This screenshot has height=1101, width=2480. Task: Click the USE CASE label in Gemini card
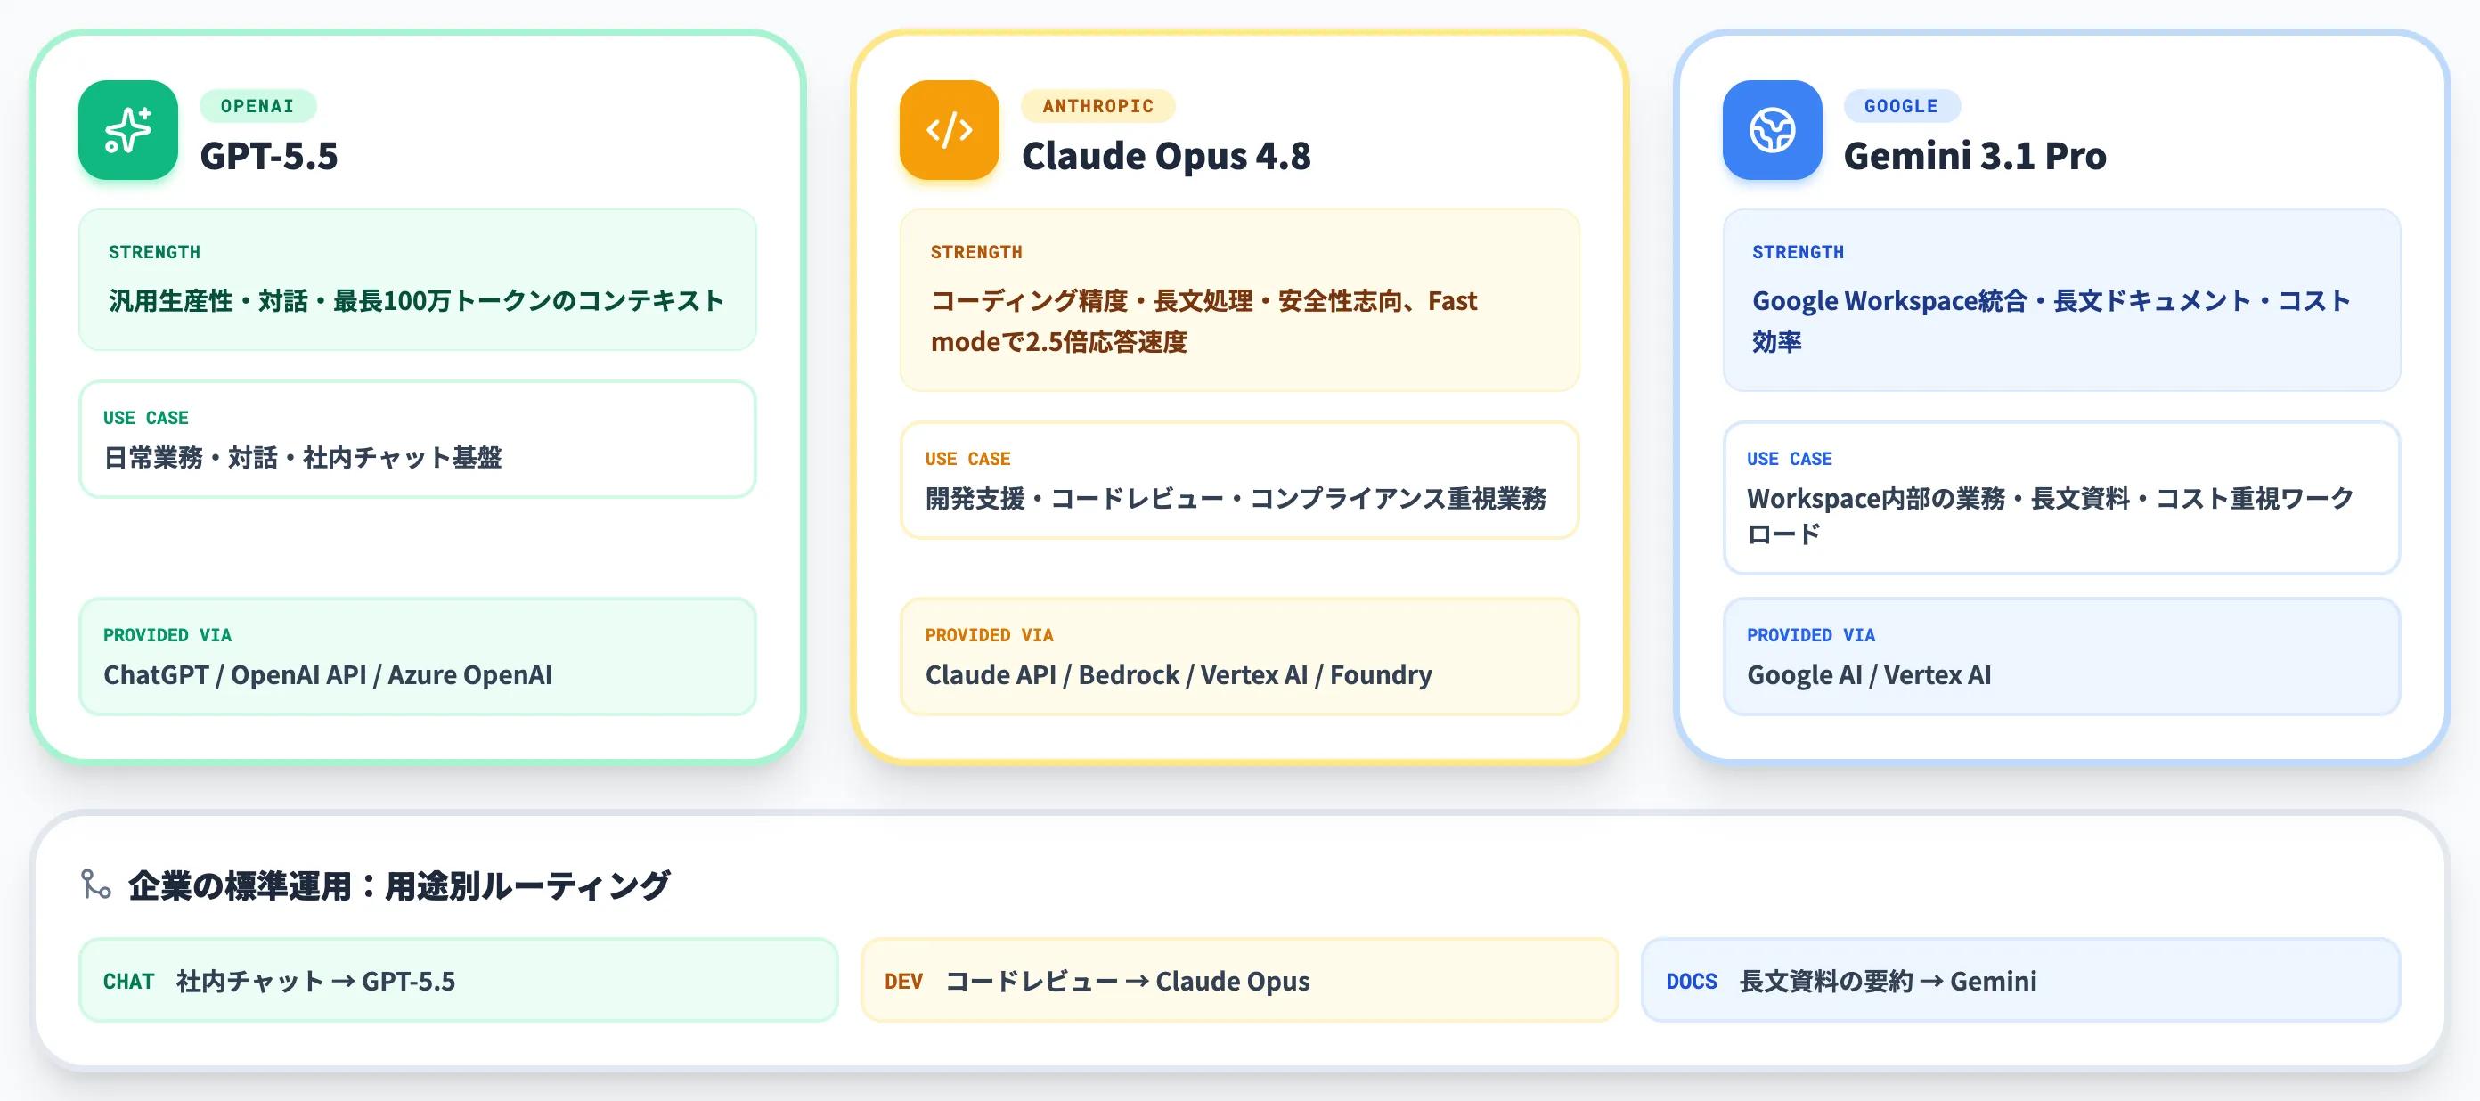click(1790, 459)
